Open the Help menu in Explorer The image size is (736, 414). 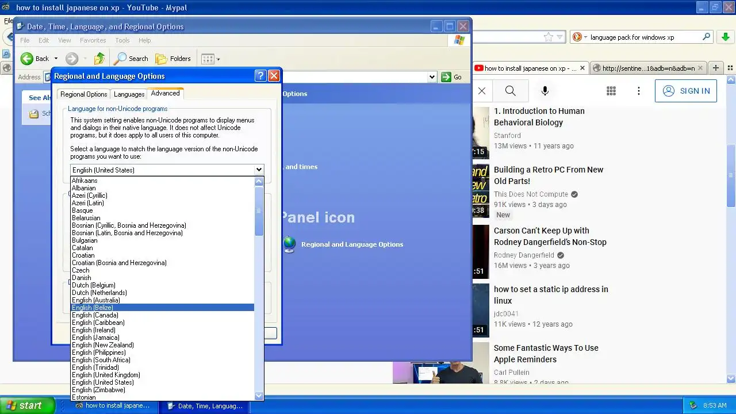[x=144, y=40]
